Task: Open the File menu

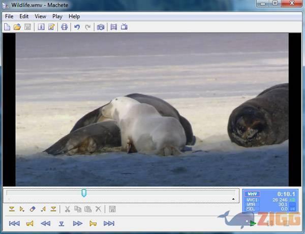Action: tap(9, 16)
